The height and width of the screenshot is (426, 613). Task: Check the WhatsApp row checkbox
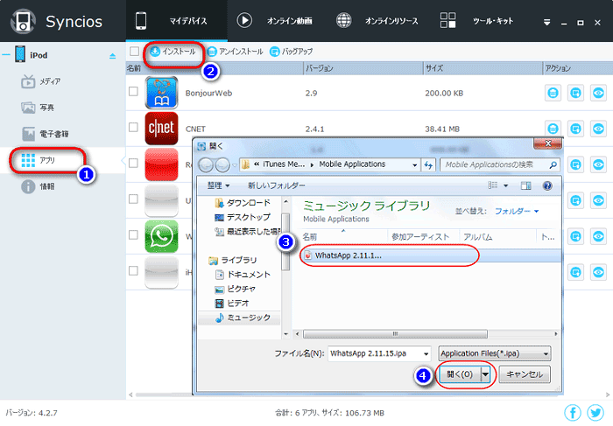[x=133, y=234]
